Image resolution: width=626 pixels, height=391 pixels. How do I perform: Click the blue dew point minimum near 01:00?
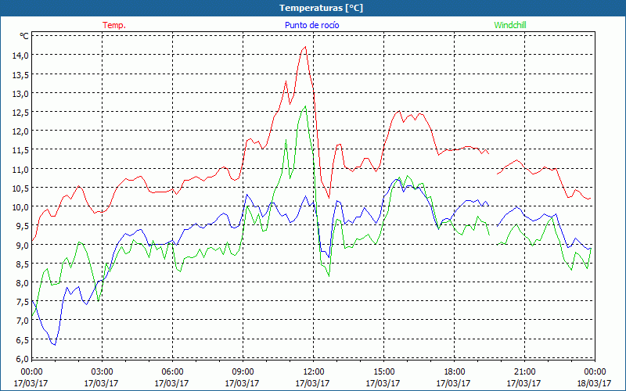point(55,344)
